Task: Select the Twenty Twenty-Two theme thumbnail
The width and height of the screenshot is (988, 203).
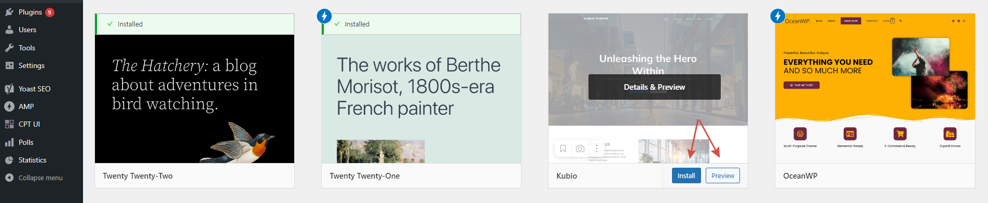Action: [x=195, y=99]
